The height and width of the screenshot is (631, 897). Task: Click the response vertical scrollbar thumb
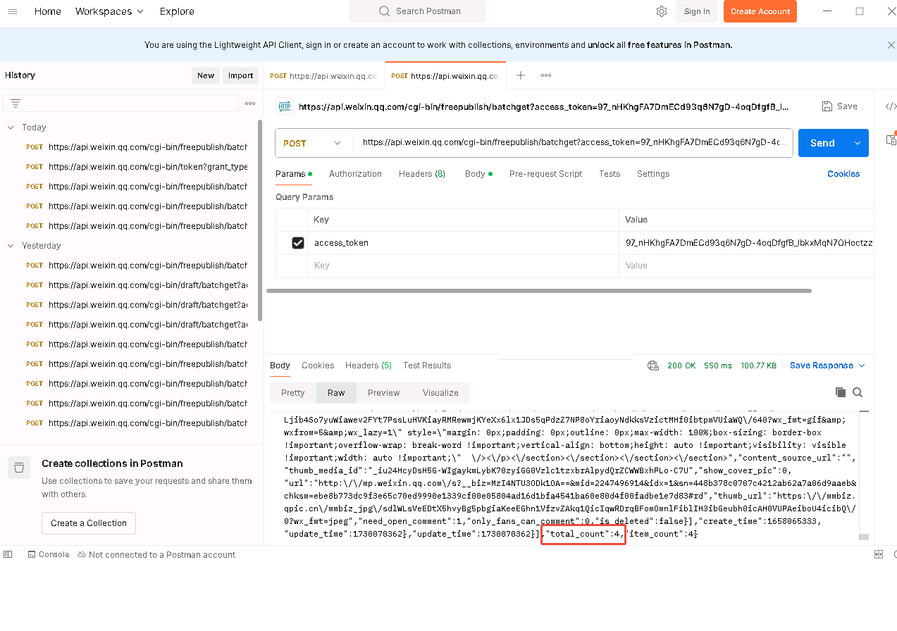[864, 537]
